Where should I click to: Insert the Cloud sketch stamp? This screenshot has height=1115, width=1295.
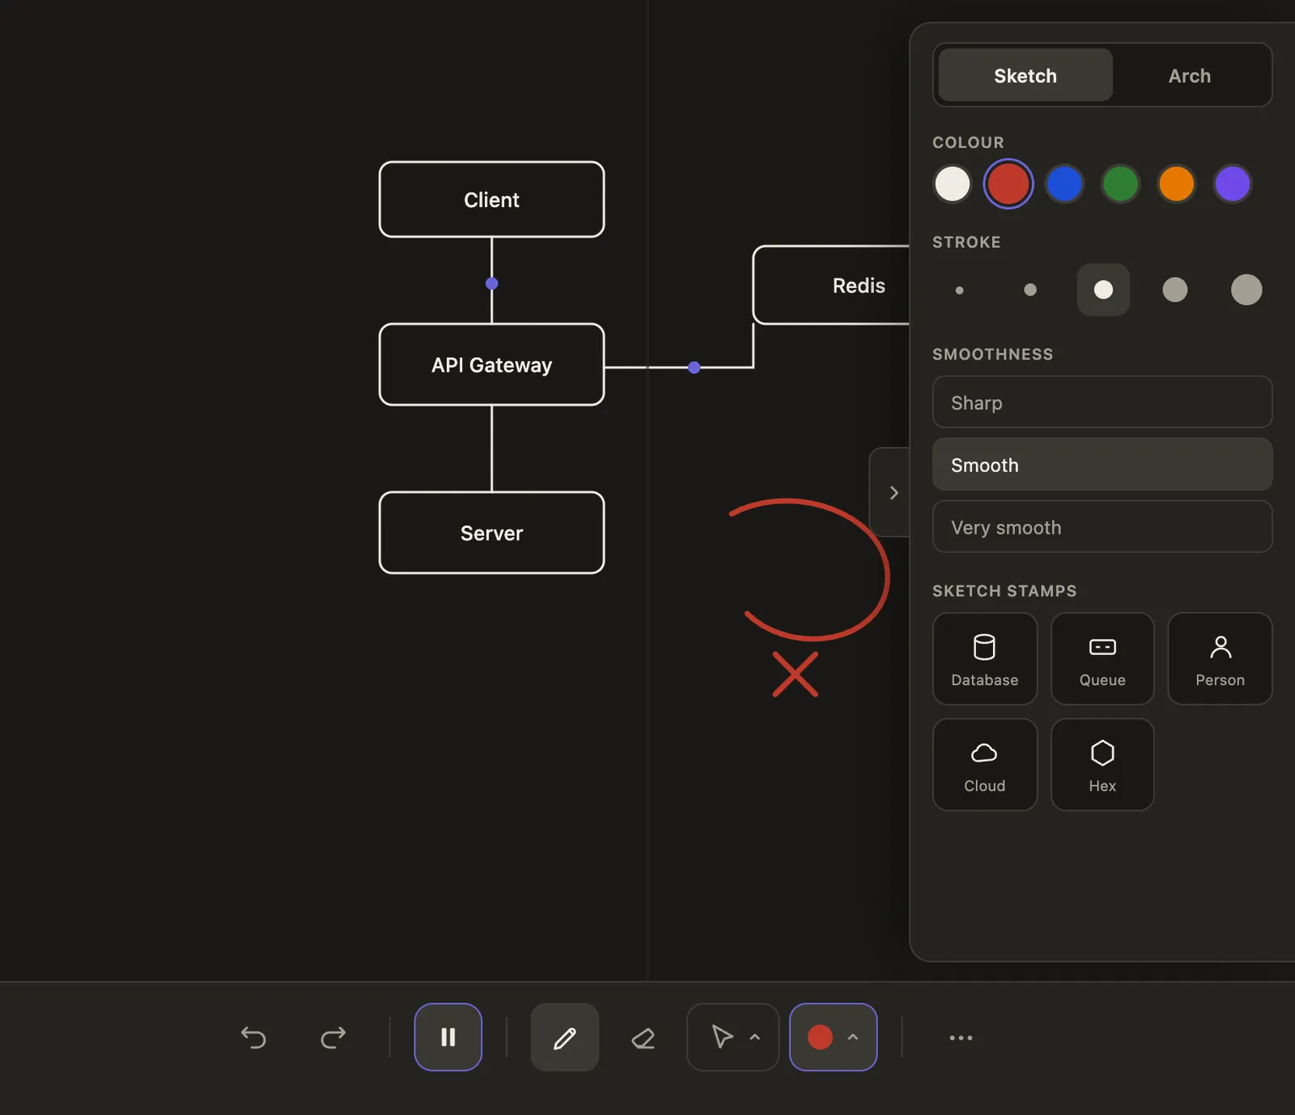985,765
